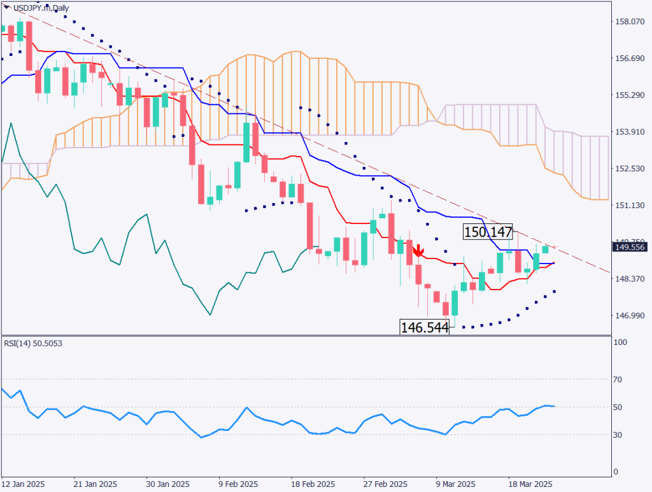Click the 146.990 price scale label
The image size is (652, 492).
pyautogui.click(x=631, y=316)
